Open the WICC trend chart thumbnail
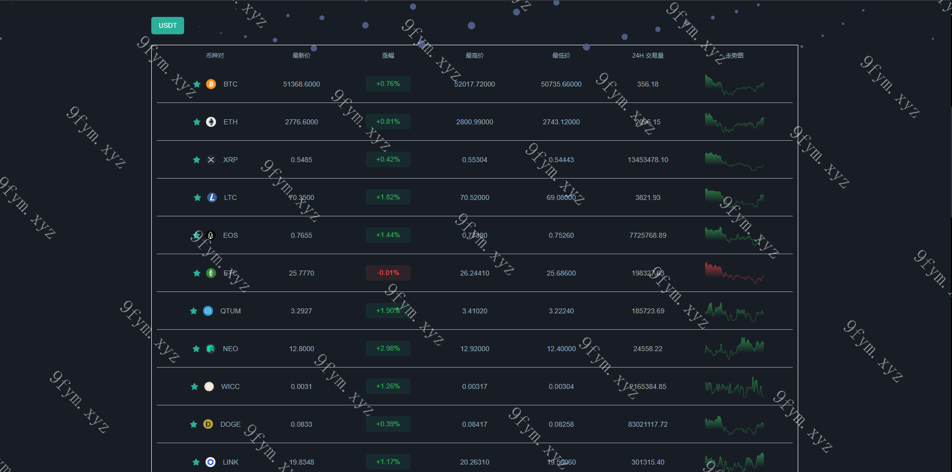The image size is (952, 472). click(735, 387)
